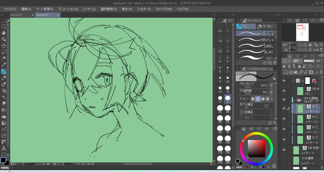
Task: Click the Navigator zoom out icon
Action: (x=300, y=45)
